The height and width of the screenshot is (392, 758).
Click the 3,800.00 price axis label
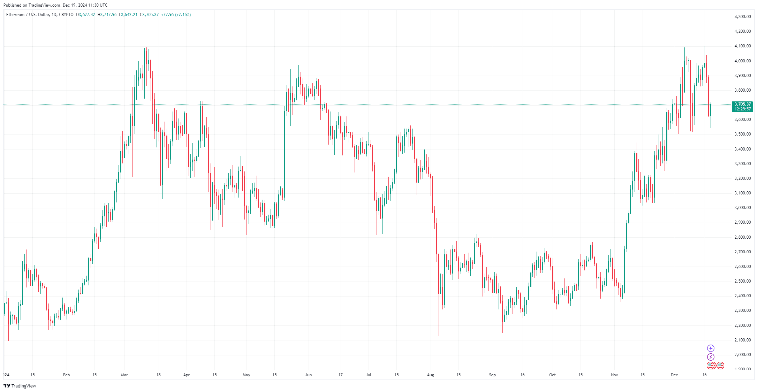click(x=742, y=90)
